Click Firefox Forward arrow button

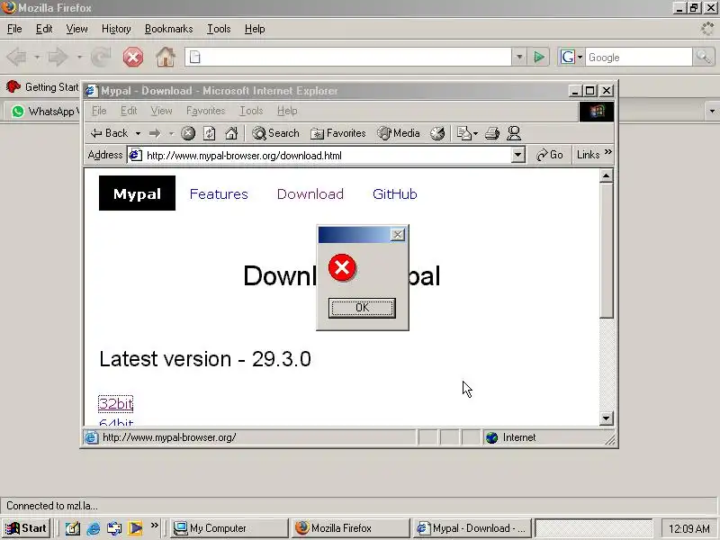(x=58, y=58)
